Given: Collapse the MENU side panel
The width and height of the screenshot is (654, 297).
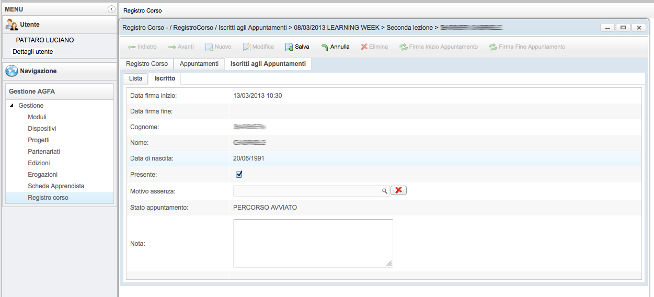Looking at the screenshot, I should tap(111, 9).
